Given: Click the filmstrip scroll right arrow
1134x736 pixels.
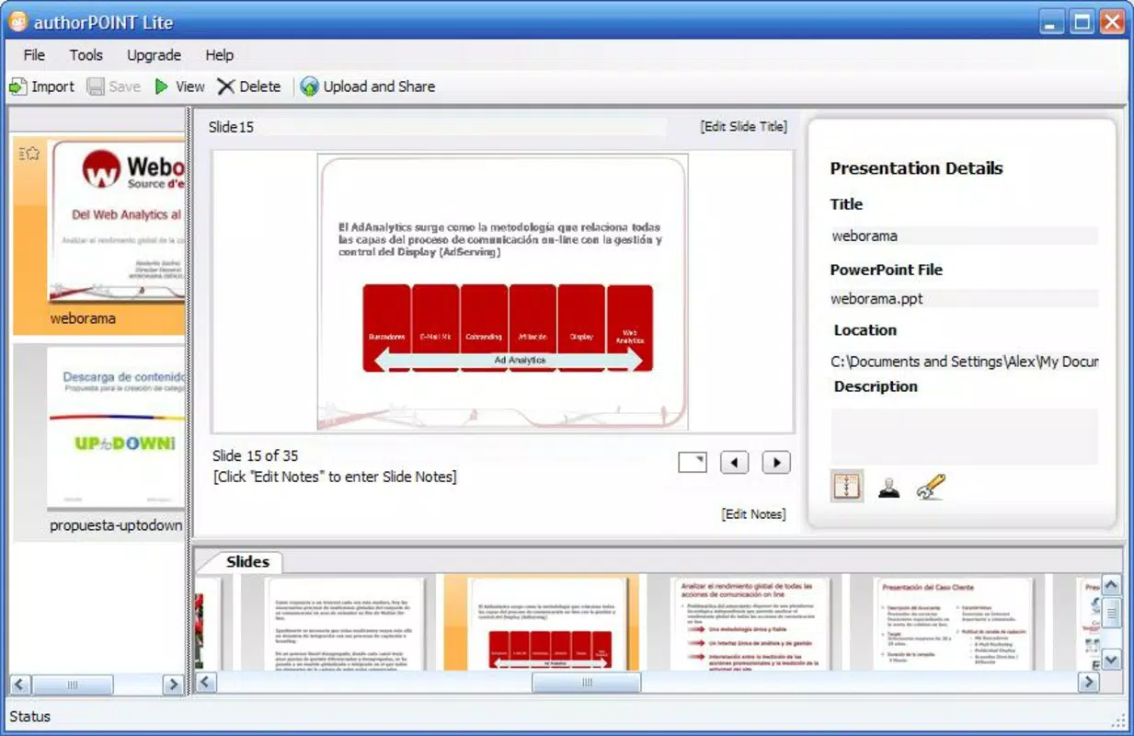Looking at the screenshot, I should pos(1089,683).
